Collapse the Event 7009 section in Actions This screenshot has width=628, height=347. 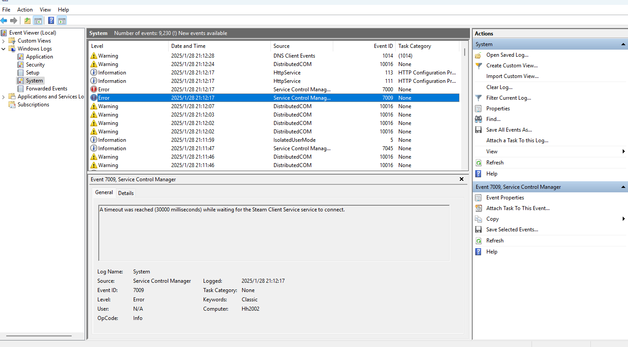tap(623, 187)
